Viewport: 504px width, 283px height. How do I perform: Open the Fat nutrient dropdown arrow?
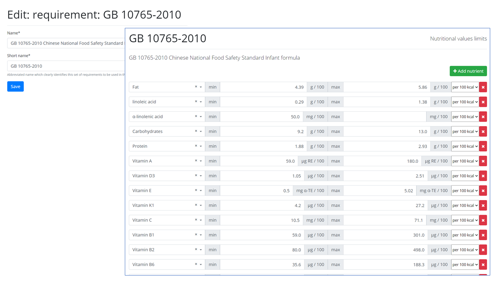coord(201,87)
